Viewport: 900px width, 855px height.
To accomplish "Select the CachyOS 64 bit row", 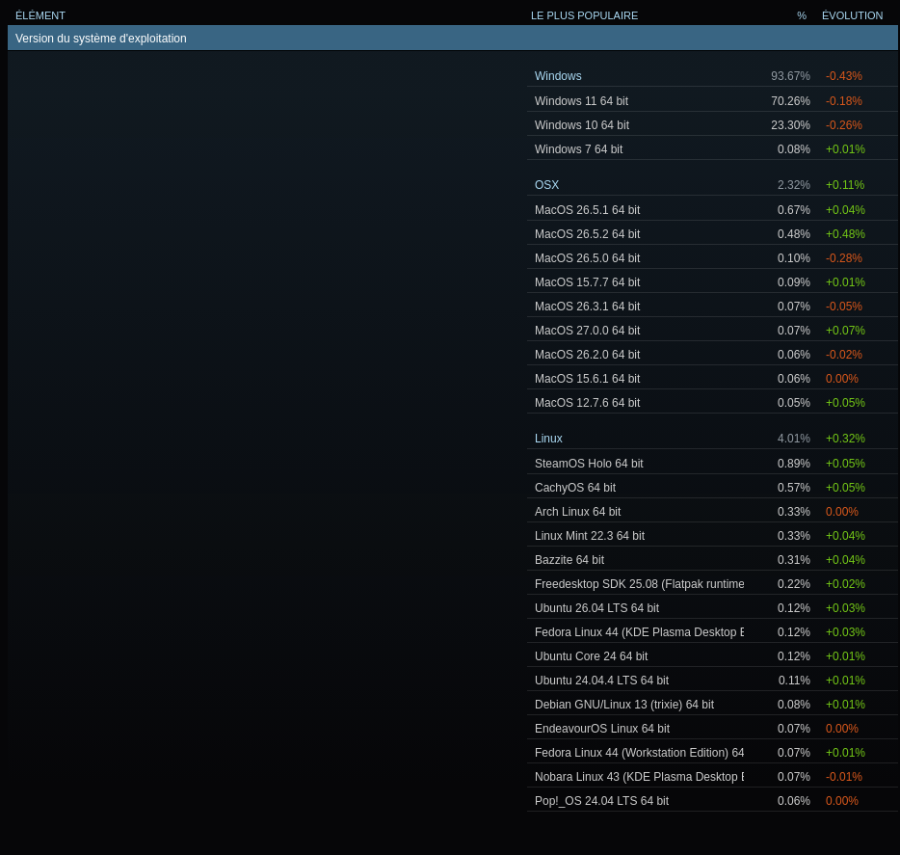I will (712, 487).
